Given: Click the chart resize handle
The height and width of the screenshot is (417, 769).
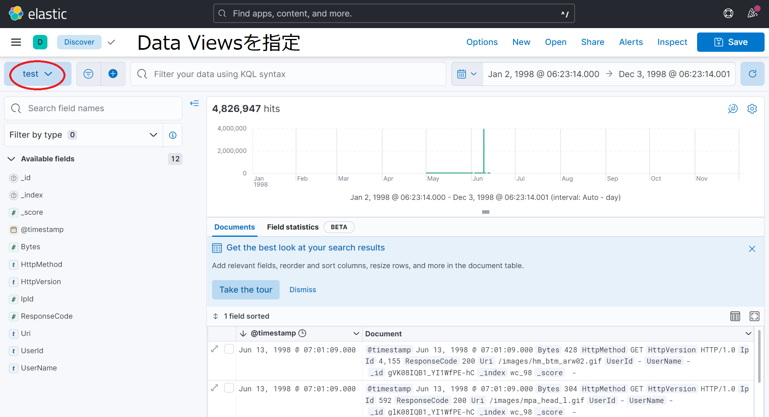Looking at the screenshot, I should click(x=486, y=212).
